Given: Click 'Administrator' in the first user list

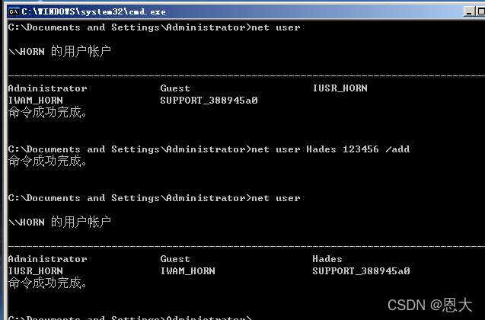Looking at the screenshot, I should 48,88.
